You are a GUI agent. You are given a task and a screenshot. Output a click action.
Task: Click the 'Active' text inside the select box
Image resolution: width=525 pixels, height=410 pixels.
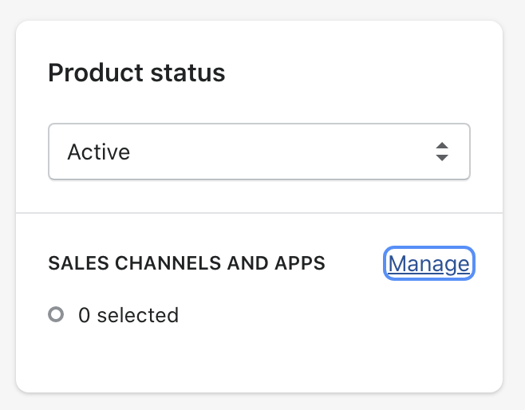(x=99, y=152)
